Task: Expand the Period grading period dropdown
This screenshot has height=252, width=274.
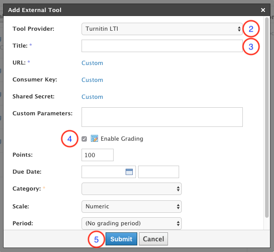Action: click(x=131, y=223)
